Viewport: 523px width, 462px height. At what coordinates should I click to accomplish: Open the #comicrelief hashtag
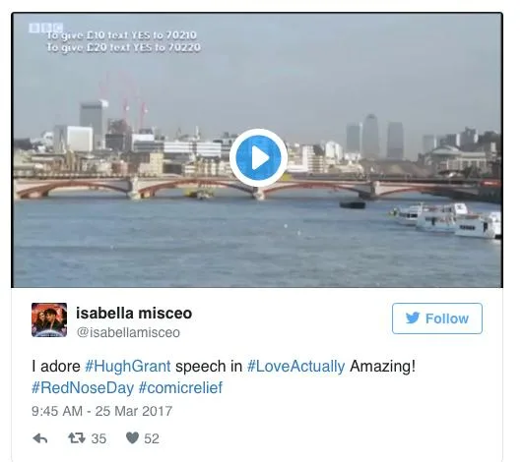click(180, 387)
